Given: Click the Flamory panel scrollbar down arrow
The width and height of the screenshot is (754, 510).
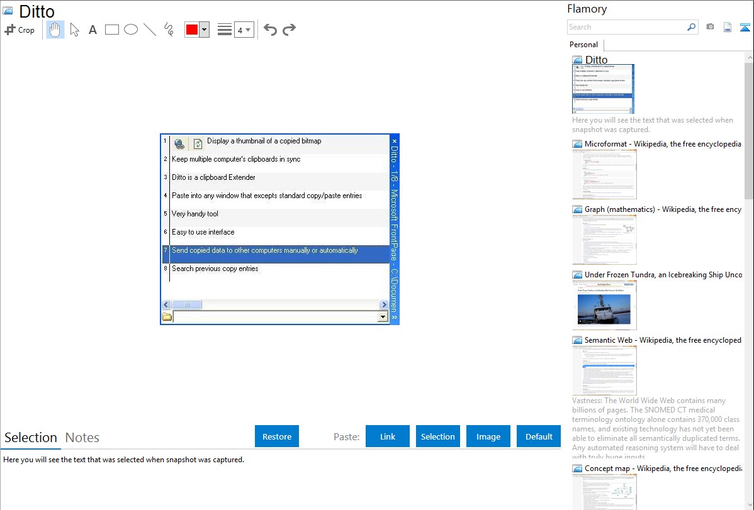Looking at the screenshot, I should tap(749, 505).
